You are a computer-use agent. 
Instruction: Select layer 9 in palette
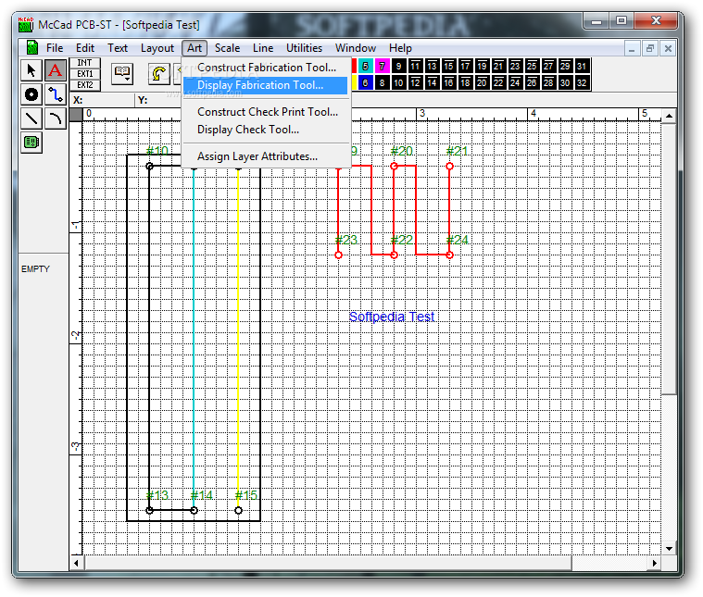point(398,67)
